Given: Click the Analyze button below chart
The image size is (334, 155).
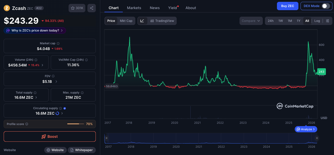Looking at the screenshot, I should pos(306,129).
